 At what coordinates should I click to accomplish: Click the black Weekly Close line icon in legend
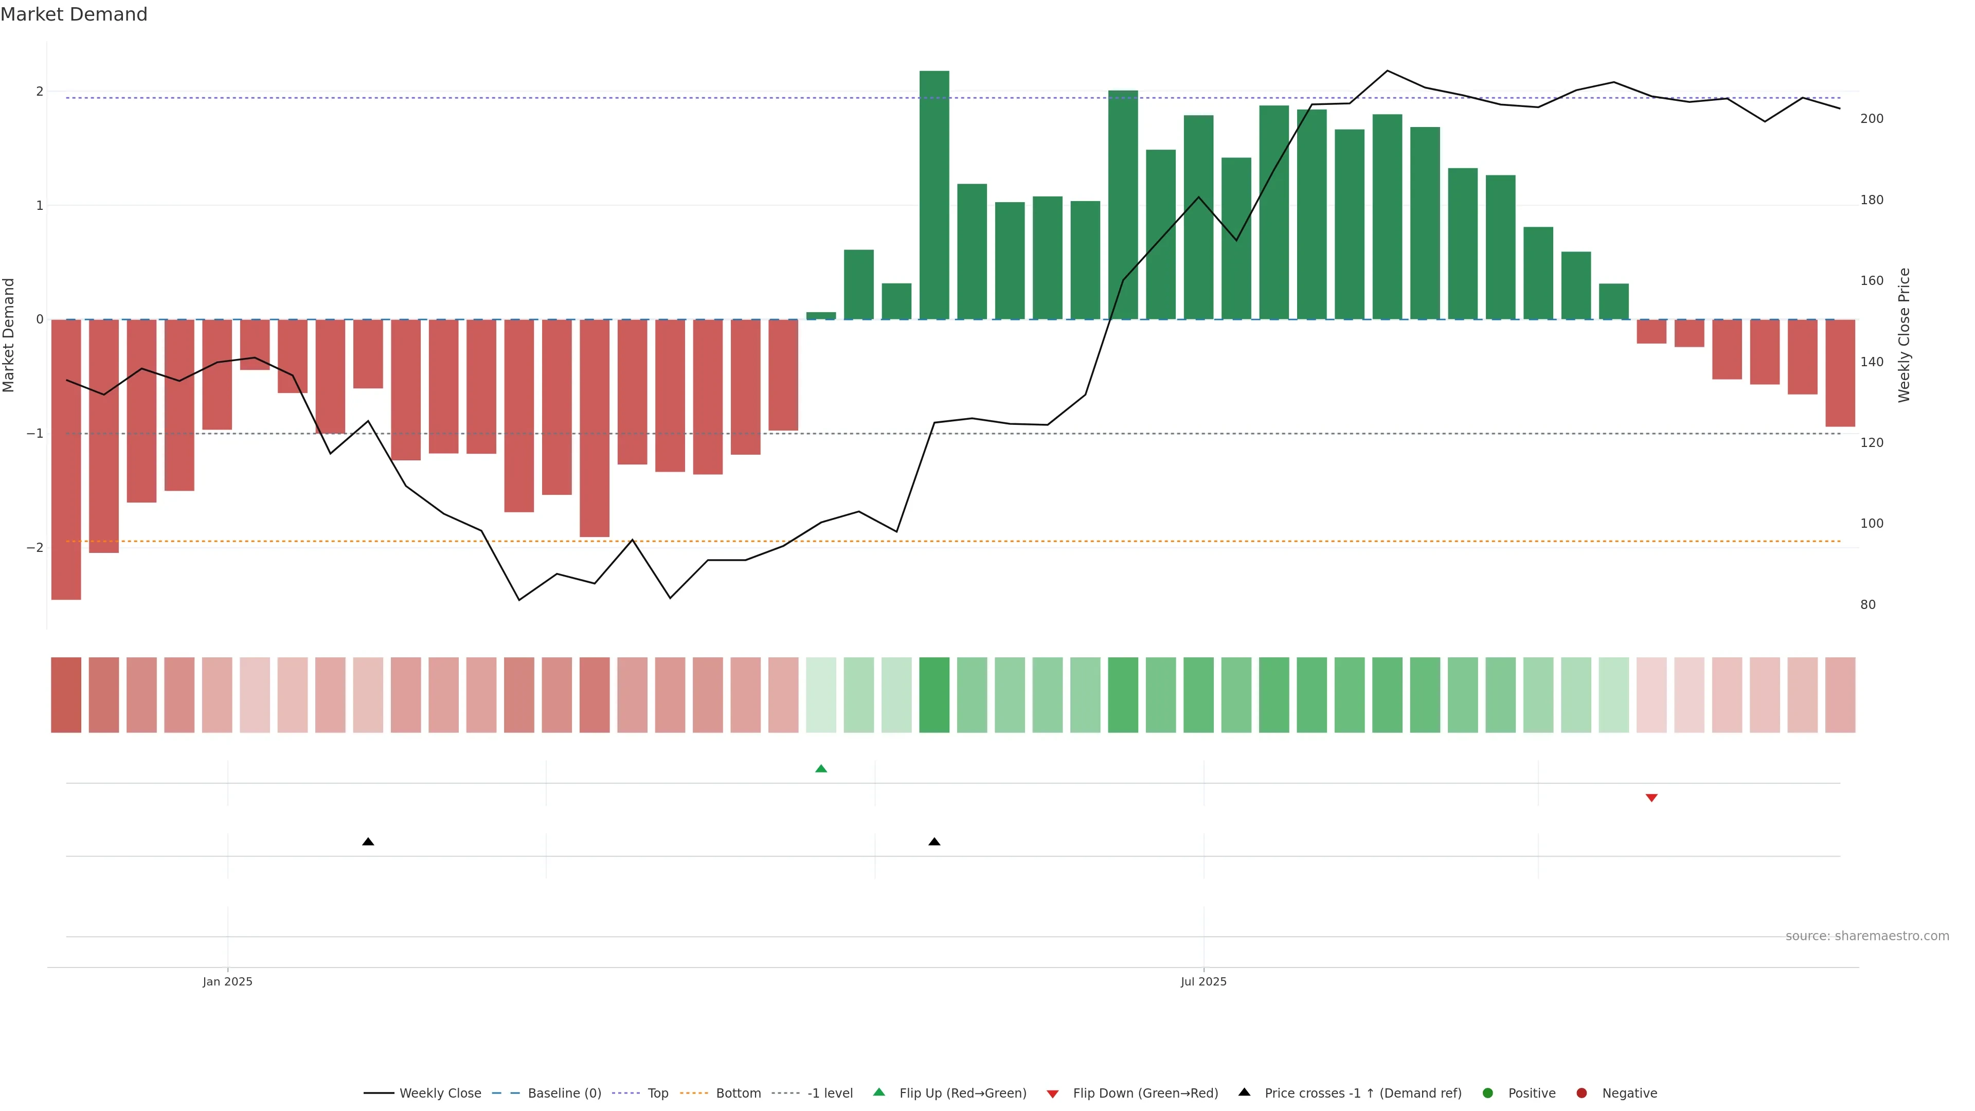pos(379,1092)
